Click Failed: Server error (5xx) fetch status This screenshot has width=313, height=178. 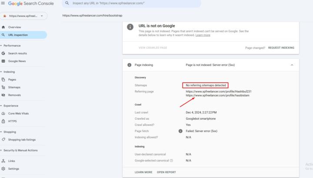(201, 131)
